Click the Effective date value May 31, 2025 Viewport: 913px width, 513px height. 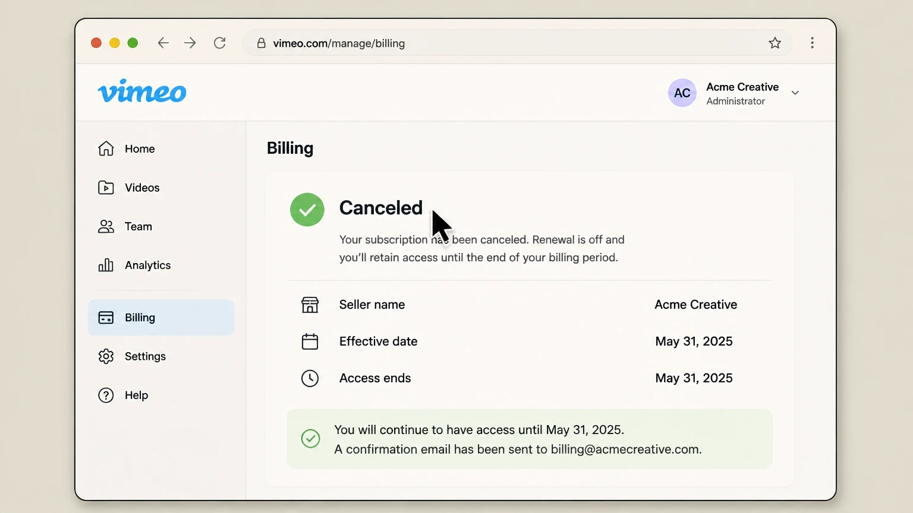tap(694, 341)
